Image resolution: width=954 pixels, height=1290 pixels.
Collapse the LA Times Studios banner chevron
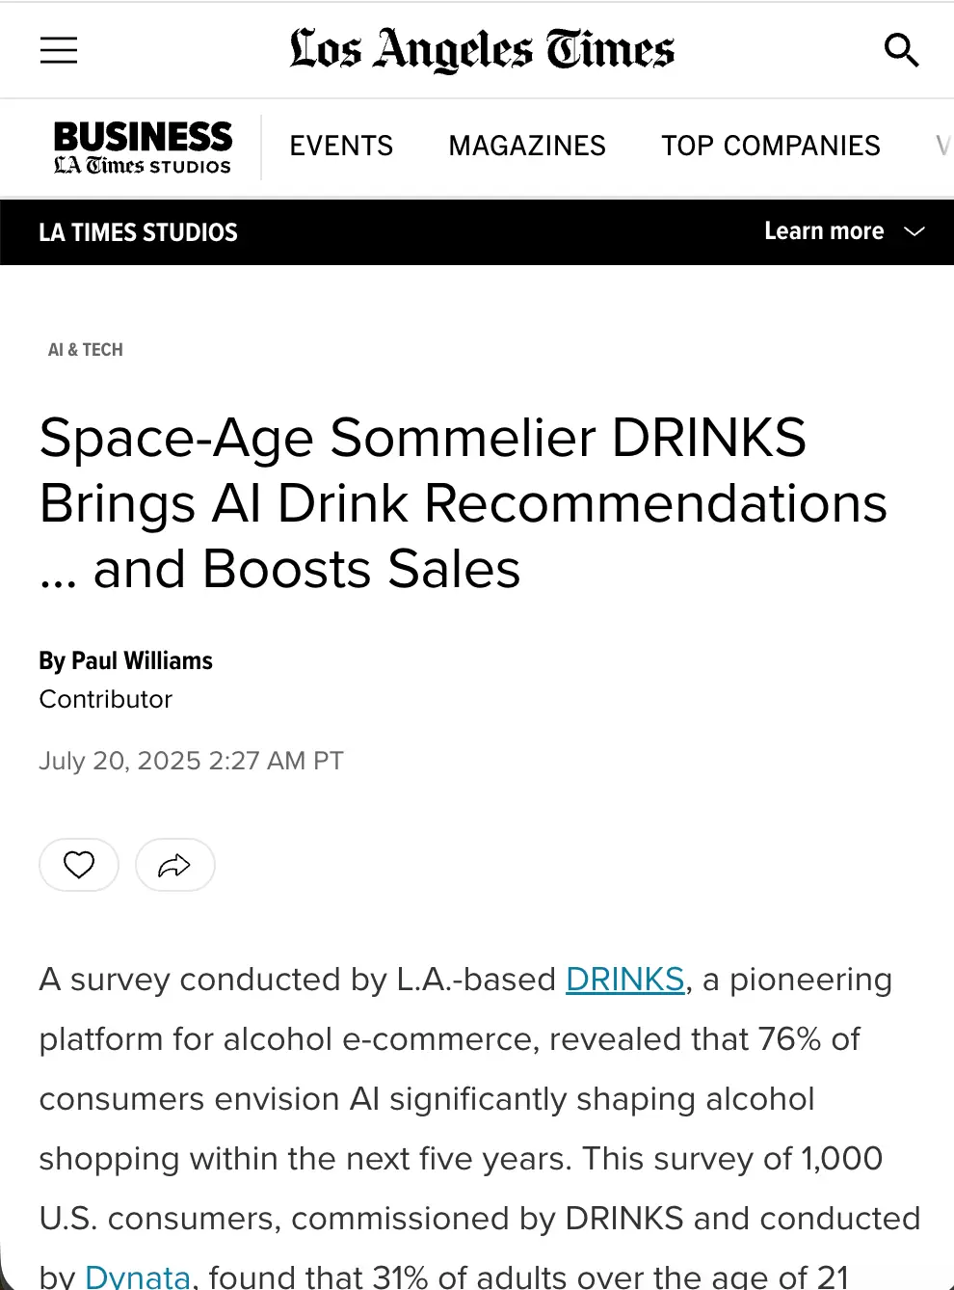(x=912, y=231)
